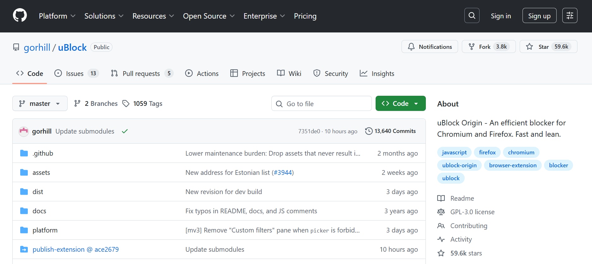Click the people icon next to Contributing
This screenshot has height=264, width=592.
pos(441,226)
